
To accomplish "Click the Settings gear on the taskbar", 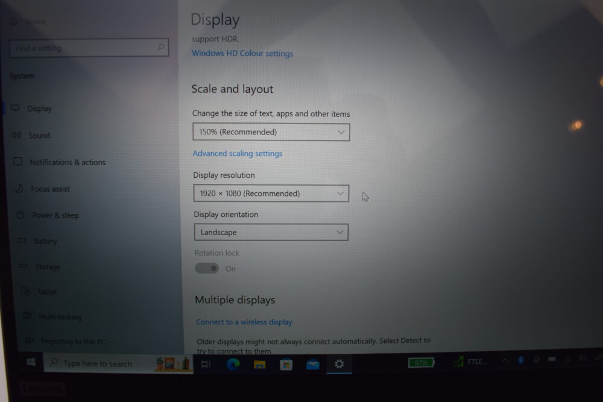I will 339,363.
